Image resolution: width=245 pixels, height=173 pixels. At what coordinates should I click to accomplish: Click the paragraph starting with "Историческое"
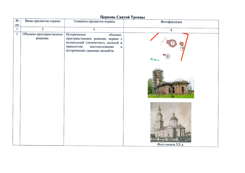point(94,43)
